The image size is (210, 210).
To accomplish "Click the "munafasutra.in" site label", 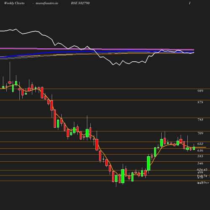I will tap(47, 3).
